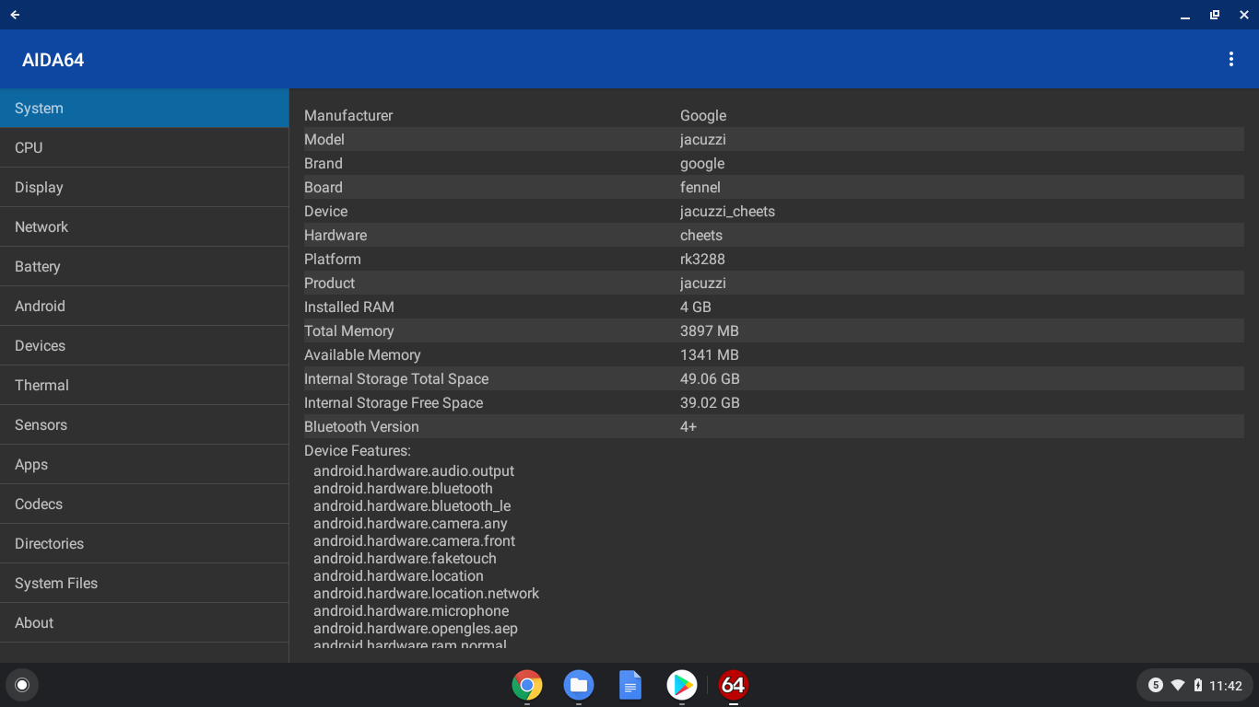Click the back arrow in title bar
1259x707 pixels.
(x=15, y=15)
